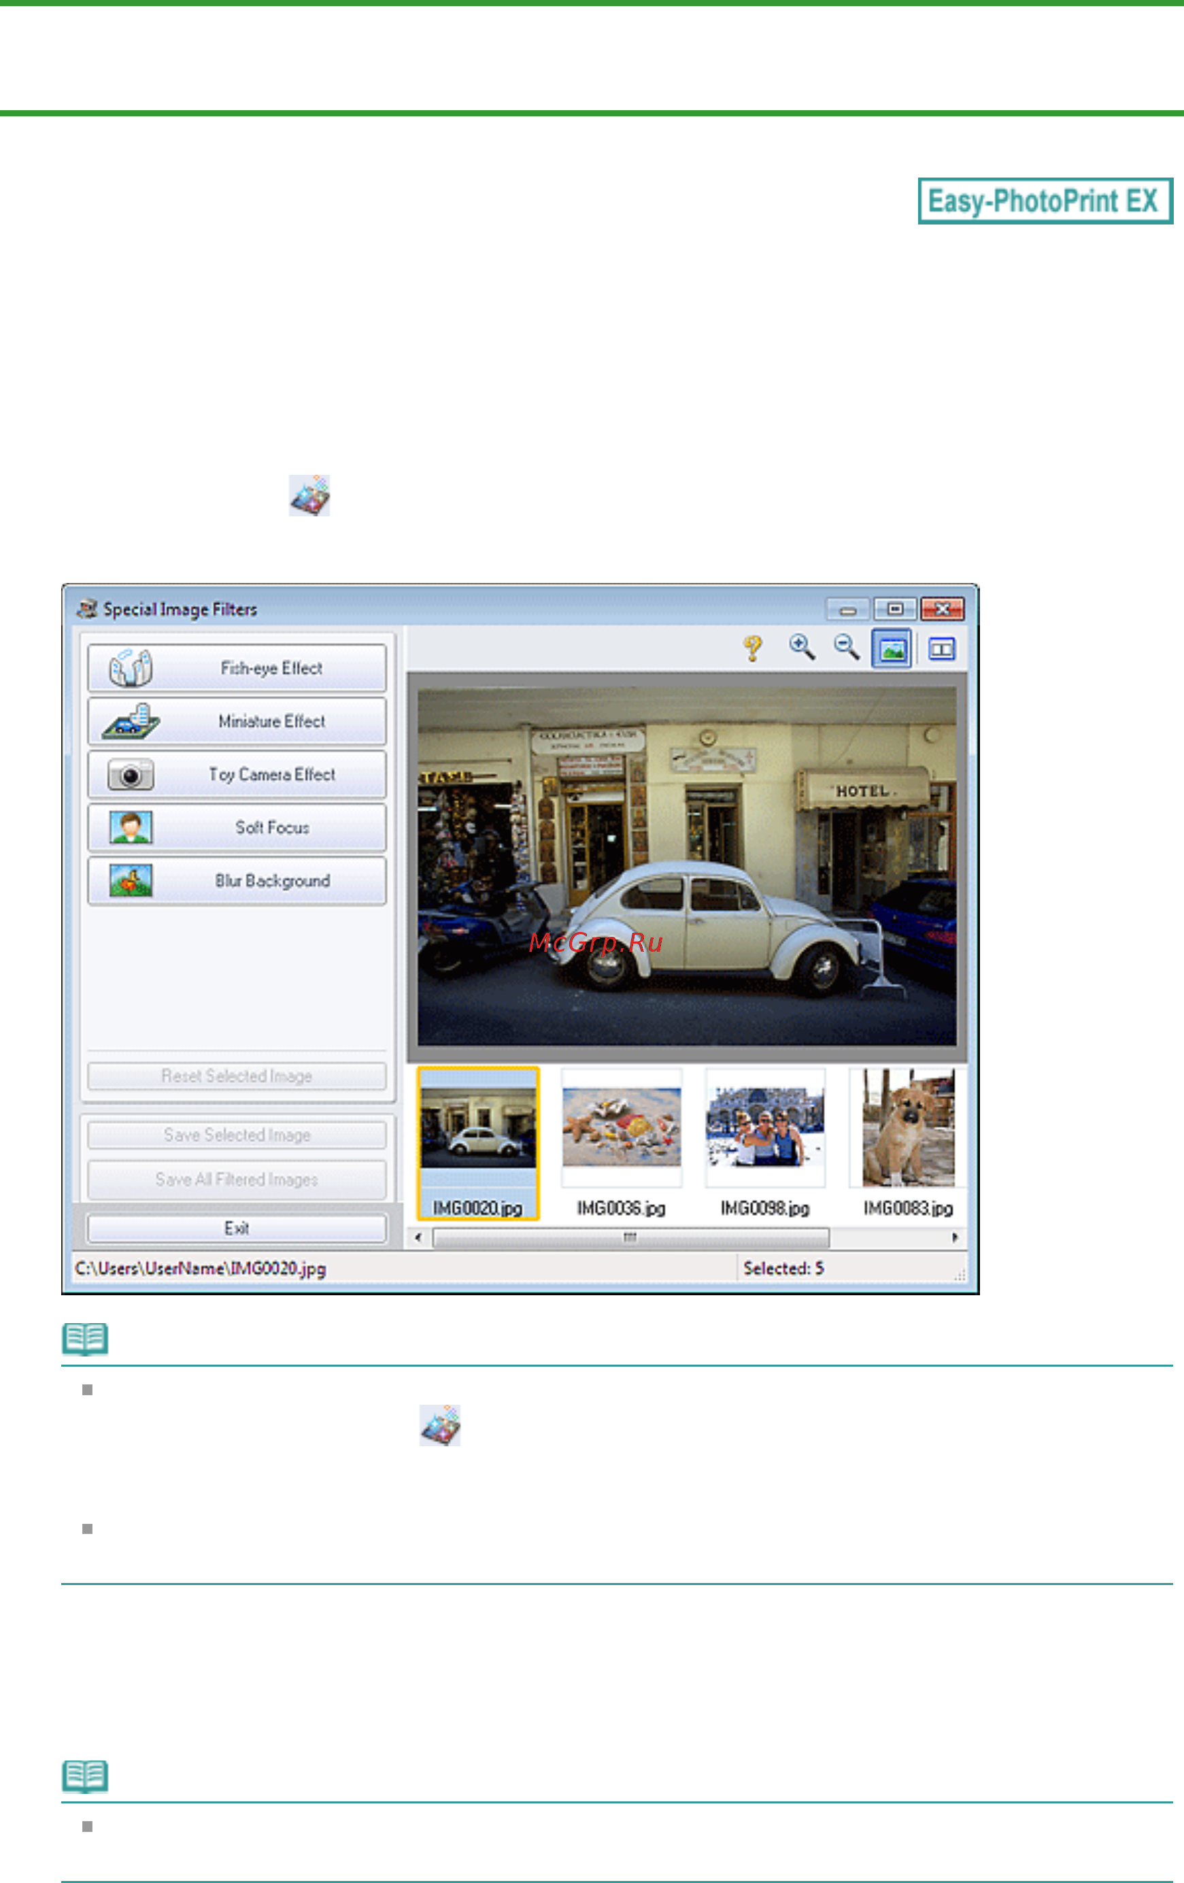Open Help with the question mark icon
Viewport: 1184px width, 1883px height.
753,648
